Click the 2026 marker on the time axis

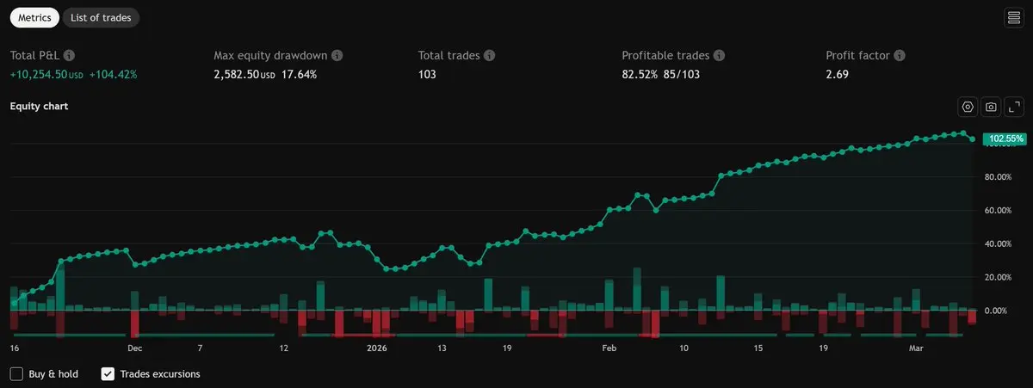[x=376, y=348]
